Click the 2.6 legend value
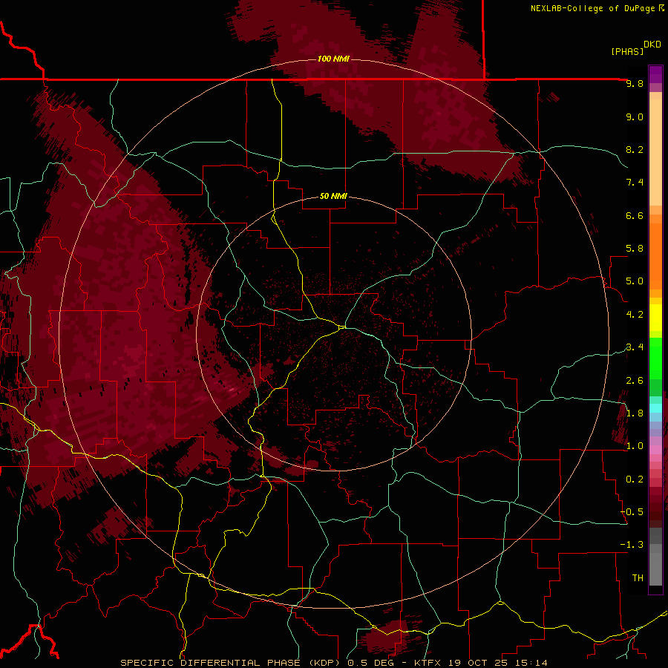Screen dimensions: 668x668 point(635,381)
